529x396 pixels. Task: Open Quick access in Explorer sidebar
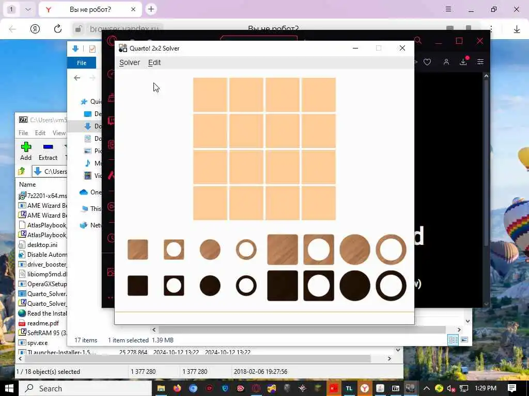(91, 102)
